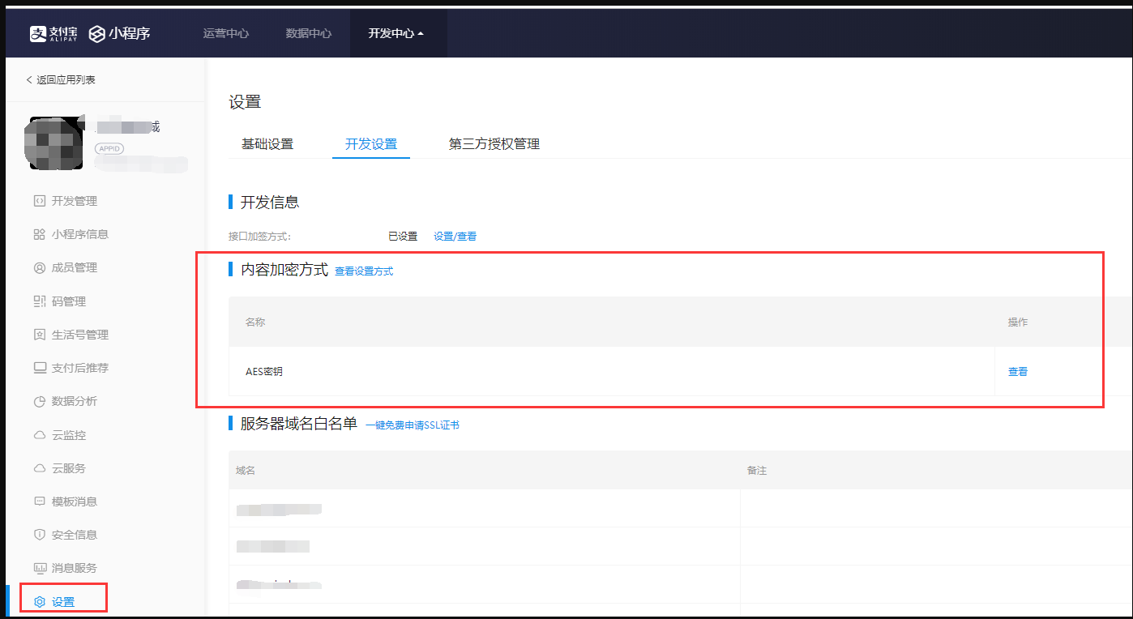Click the app avatar thumbnail
Image resolution: width=1133 pixels, height=619 pixels.
[55, 143]
